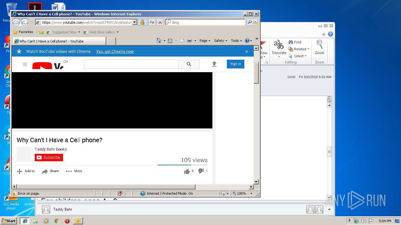Click the Read mail envelope icon
The width and height of the screenshot is (401, 225).
182,41
